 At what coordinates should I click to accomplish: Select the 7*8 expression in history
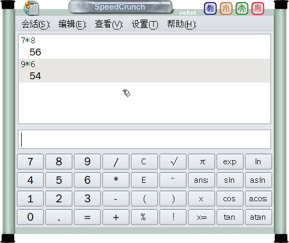tap(28, 40)
